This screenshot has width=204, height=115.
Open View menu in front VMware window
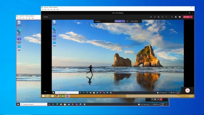tap(48, 10)
